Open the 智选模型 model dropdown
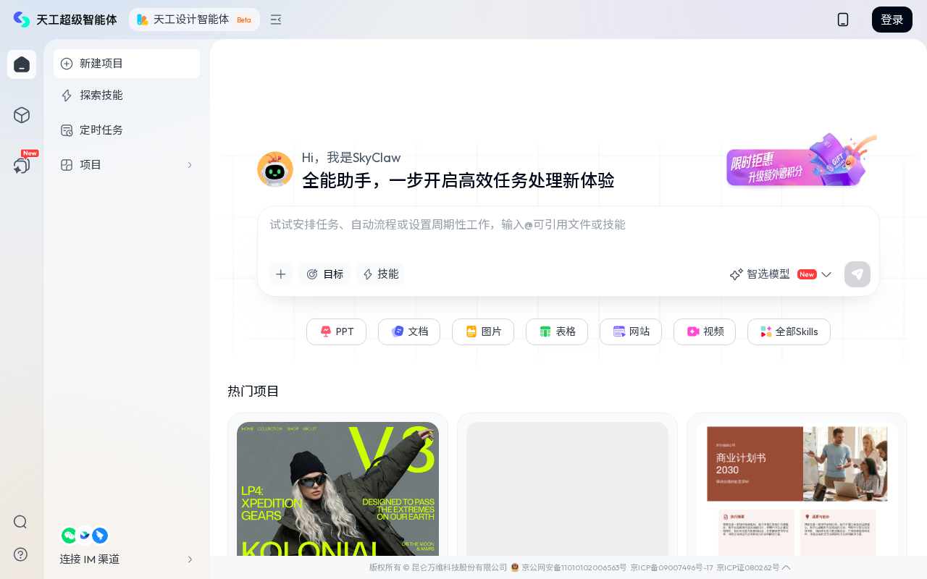 pos(781,274)
